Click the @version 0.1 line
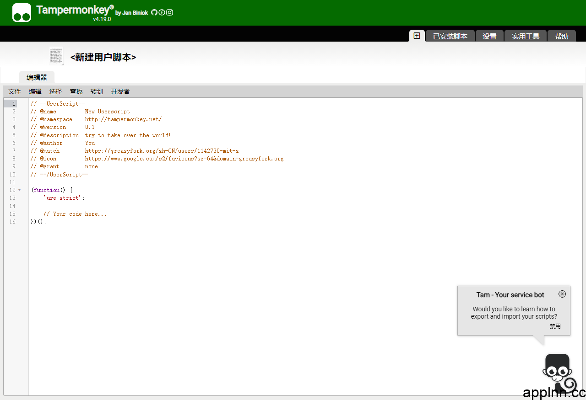The height and width of the screenshot is (400, 586). click(x=63, y=127)
